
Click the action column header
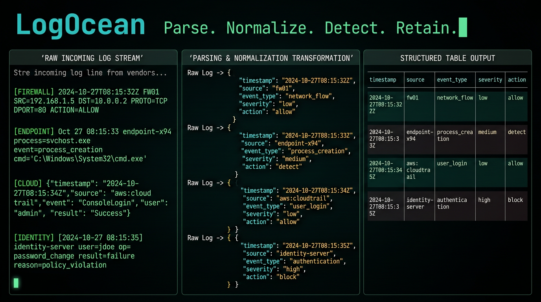tap(517, 79)
